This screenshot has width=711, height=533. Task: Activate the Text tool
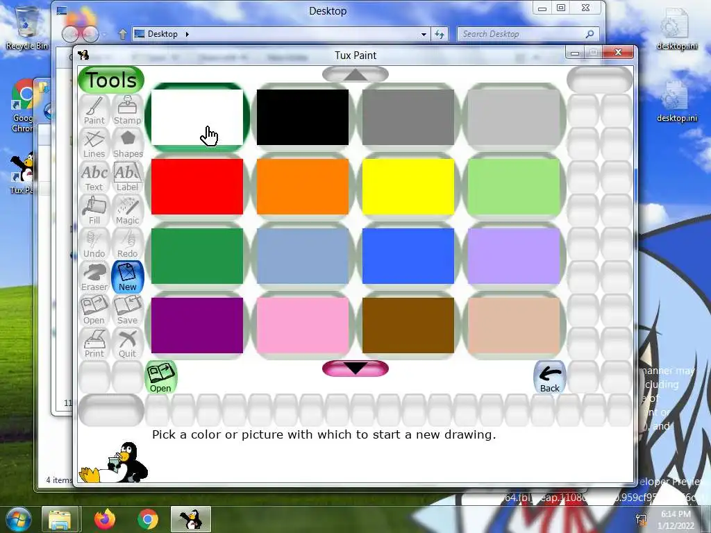(x=94, y=178)
